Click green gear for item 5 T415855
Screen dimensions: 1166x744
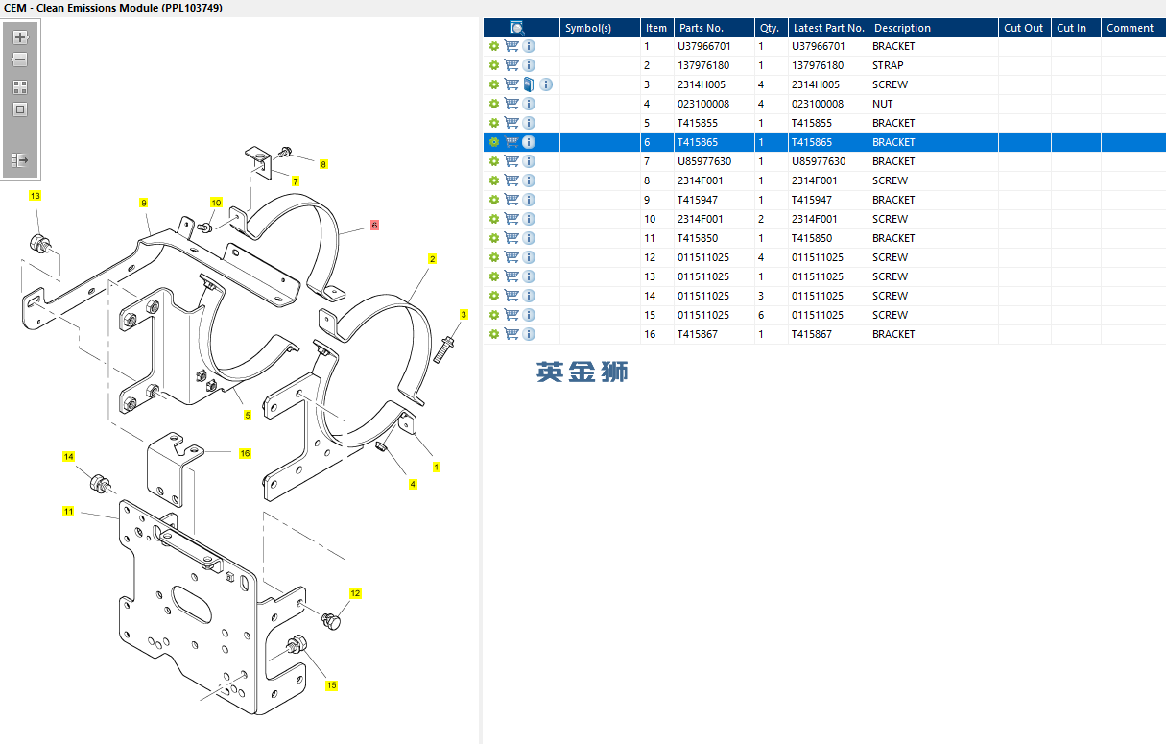coord(494,123)
